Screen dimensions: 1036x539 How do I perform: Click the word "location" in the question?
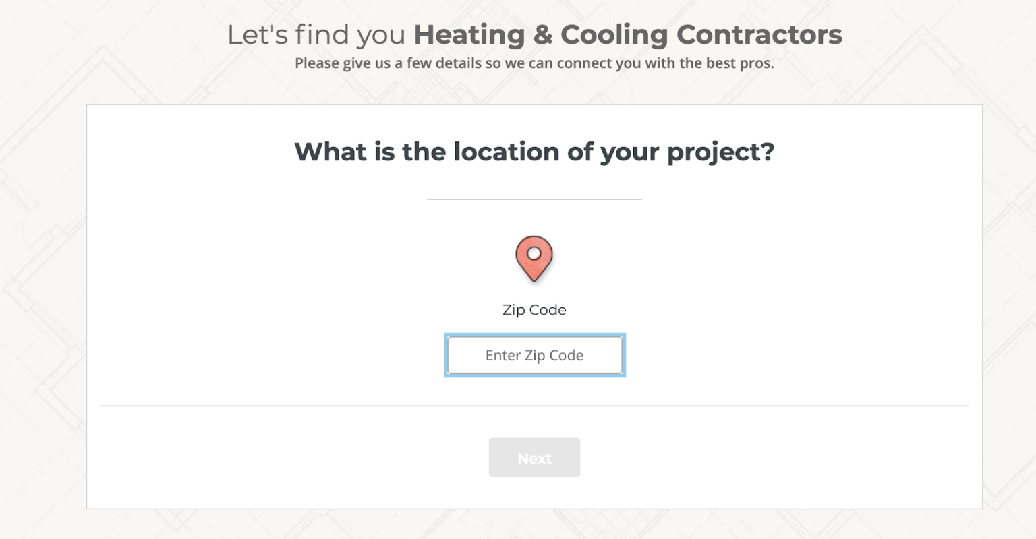click(x=507, y=152)
